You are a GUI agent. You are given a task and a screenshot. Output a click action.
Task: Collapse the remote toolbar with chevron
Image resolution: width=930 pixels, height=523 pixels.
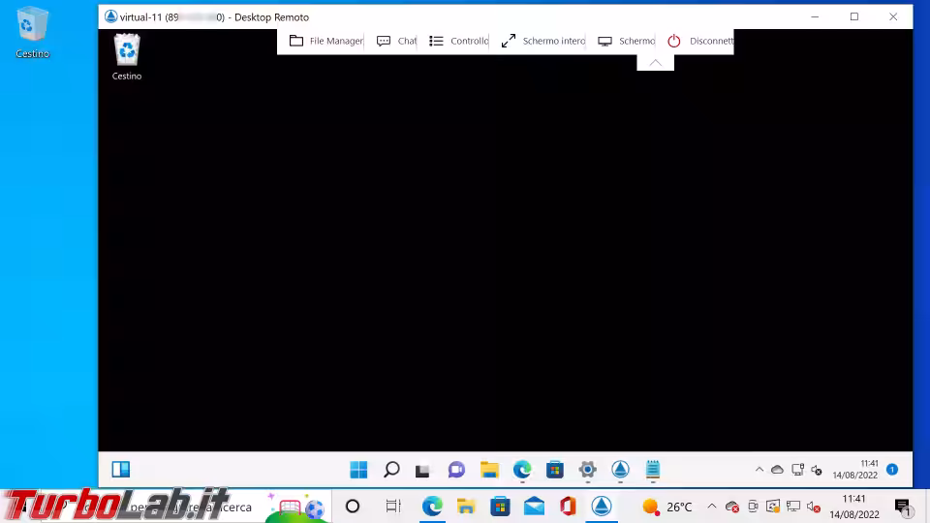[656, 62]
